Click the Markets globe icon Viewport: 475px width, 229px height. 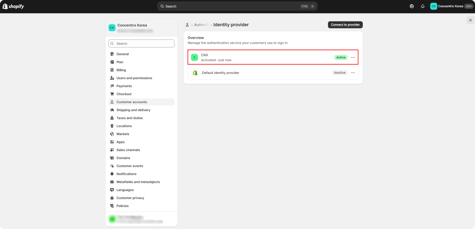click(x=112, y=134)
